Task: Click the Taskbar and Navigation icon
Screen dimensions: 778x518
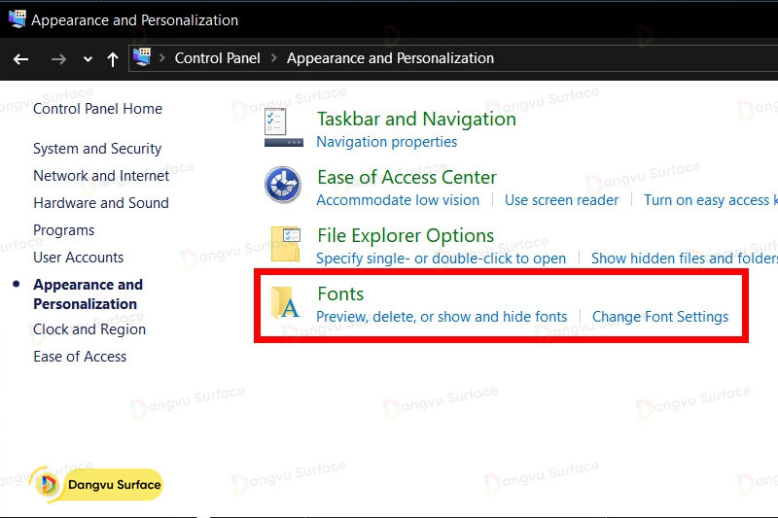Action: [x=283, y=128]
